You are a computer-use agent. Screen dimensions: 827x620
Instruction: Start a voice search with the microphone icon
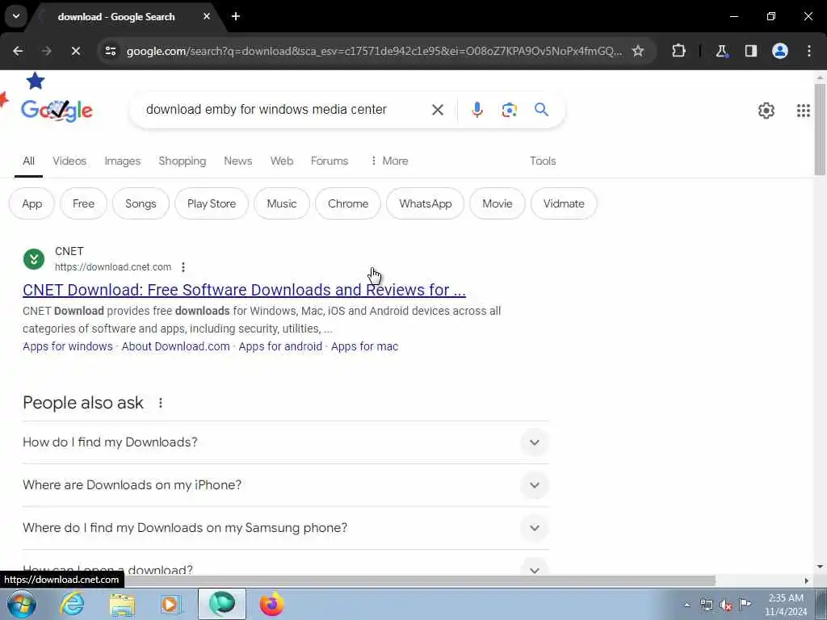point(476,110)
